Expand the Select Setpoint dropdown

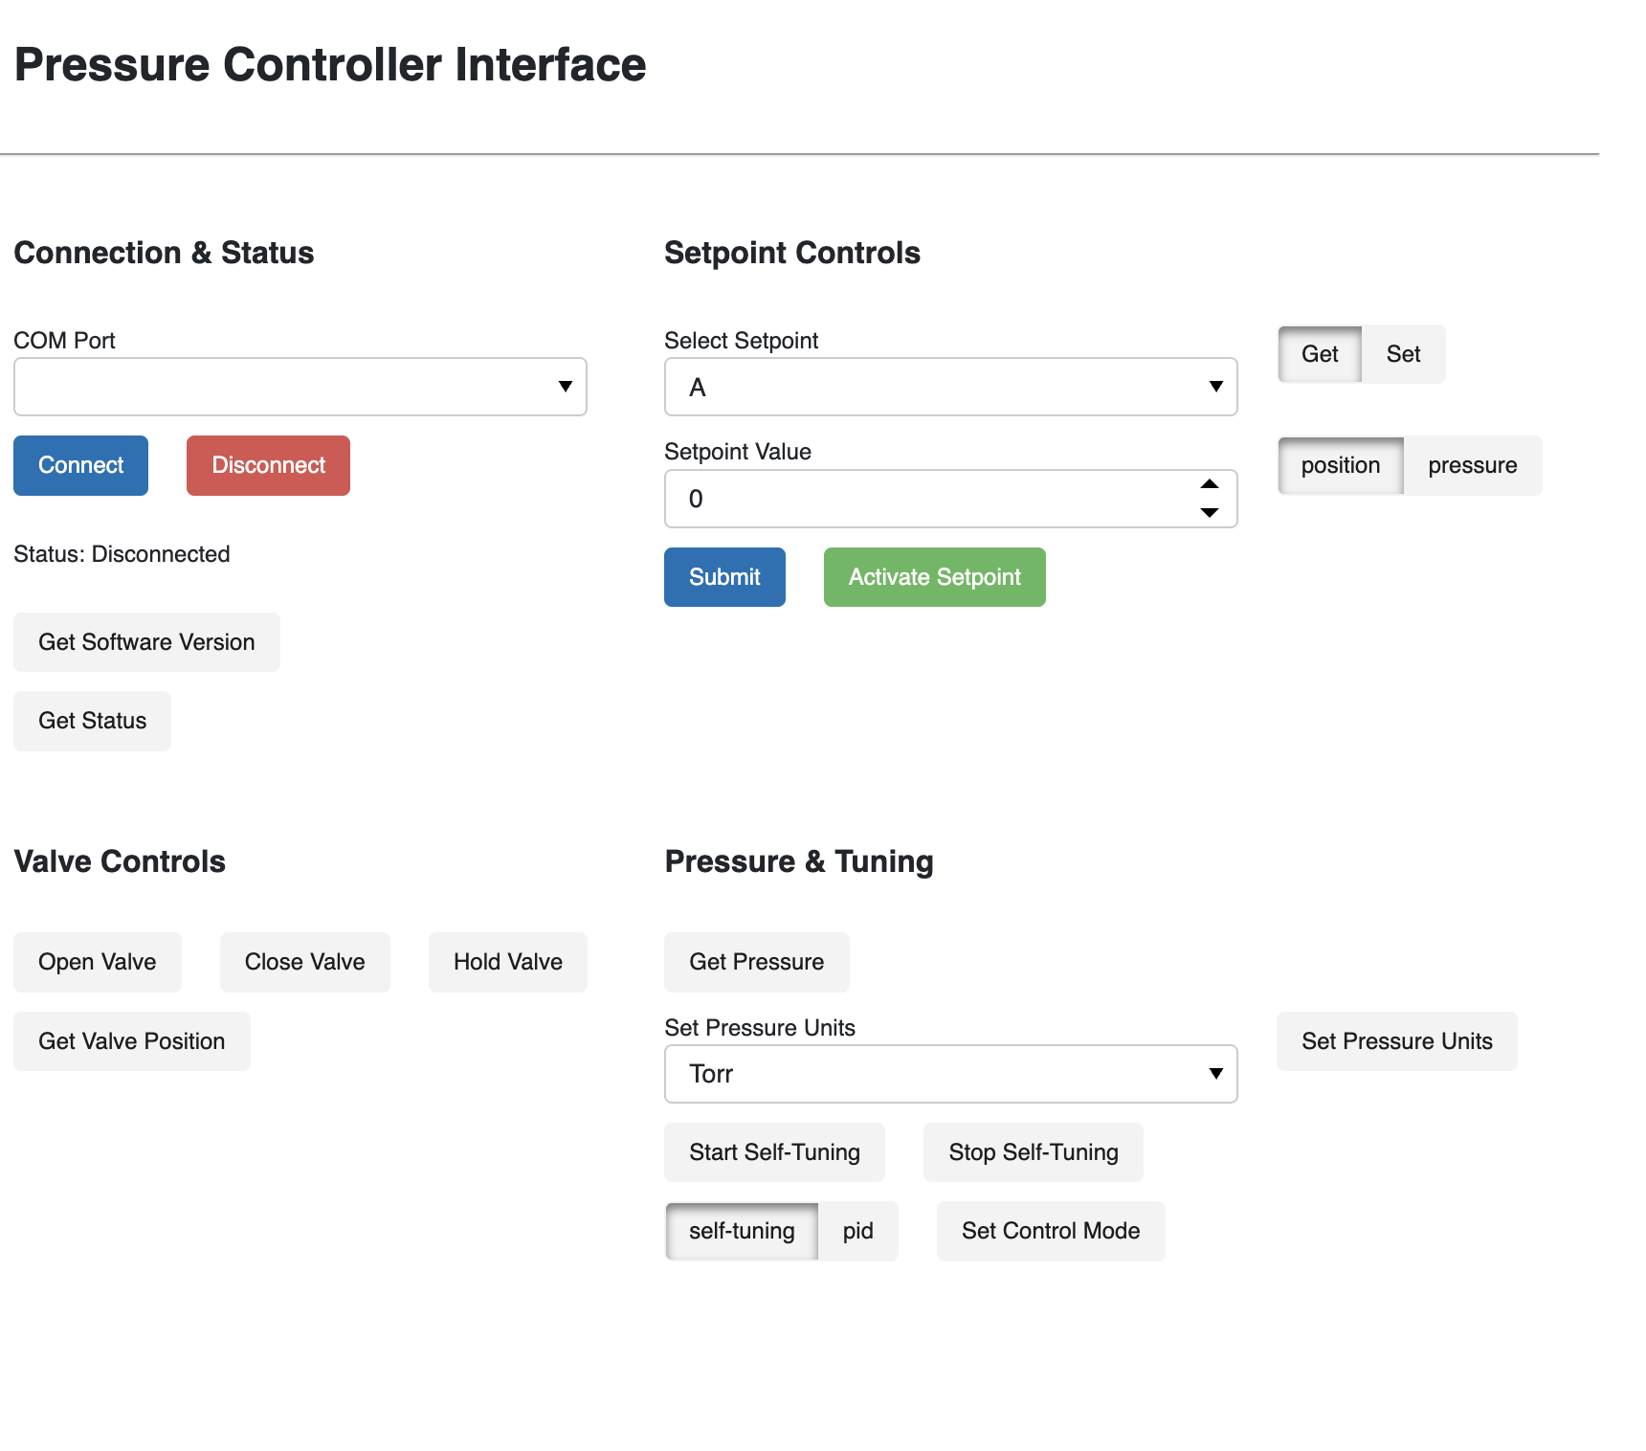click(x=950, y=387)
